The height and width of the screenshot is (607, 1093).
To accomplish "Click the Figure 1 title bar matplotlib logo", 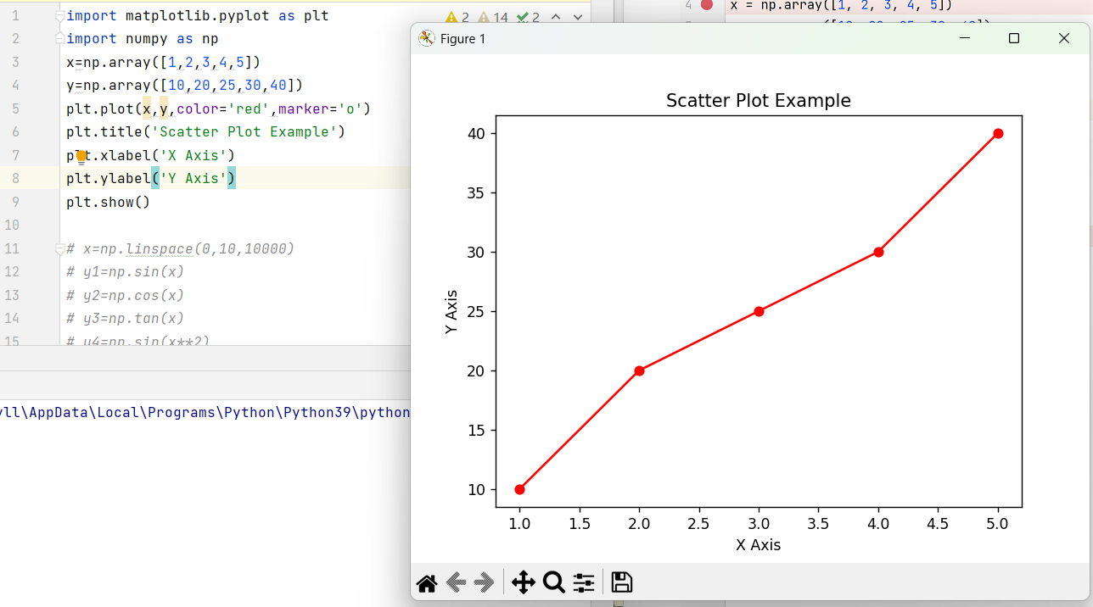I will tap(426, 38).
